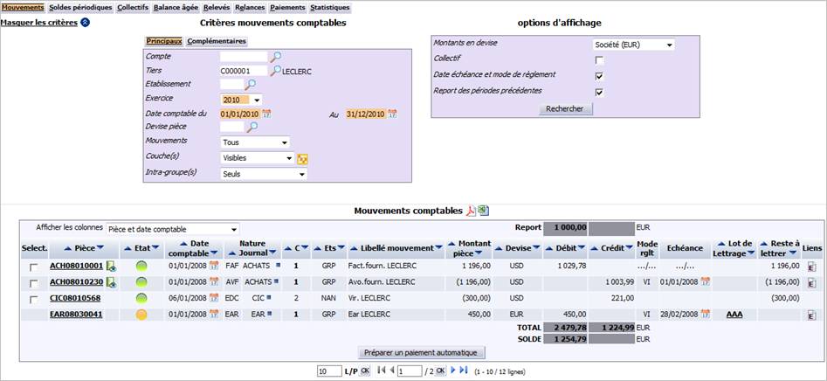This screenshot has height=381, width=827.
Task: Expand Montants en devise dropdown
Action: (633, 45)
